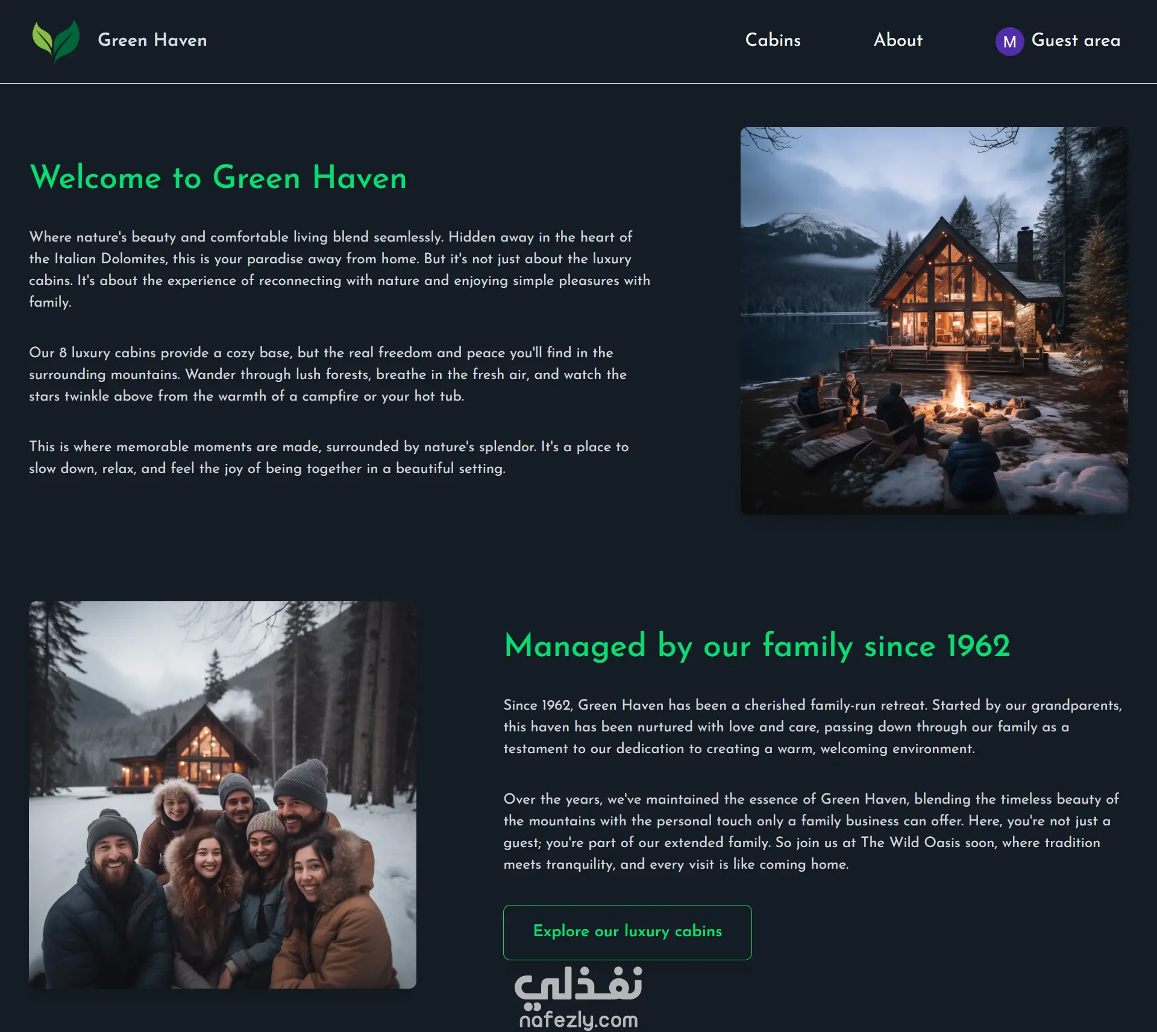Click the Green Haven brand name

point(152,40)
